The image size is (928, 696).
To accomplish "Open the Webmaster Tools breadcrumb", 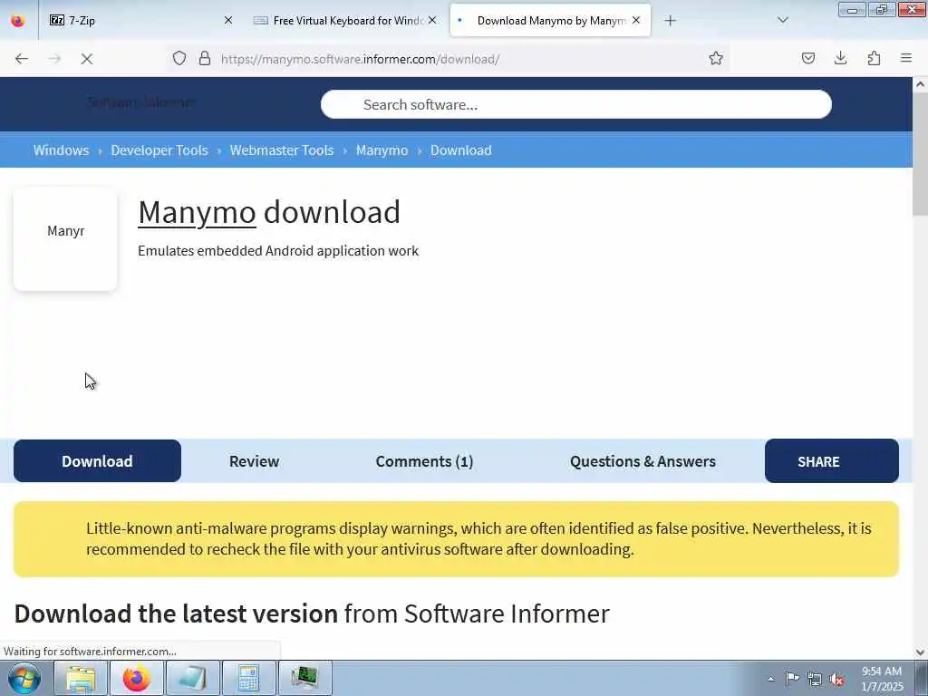I will [282, 150].
